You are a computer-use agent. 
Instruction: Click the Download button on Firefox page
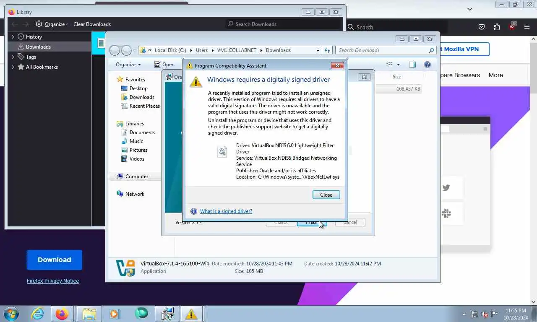point(54,260)
